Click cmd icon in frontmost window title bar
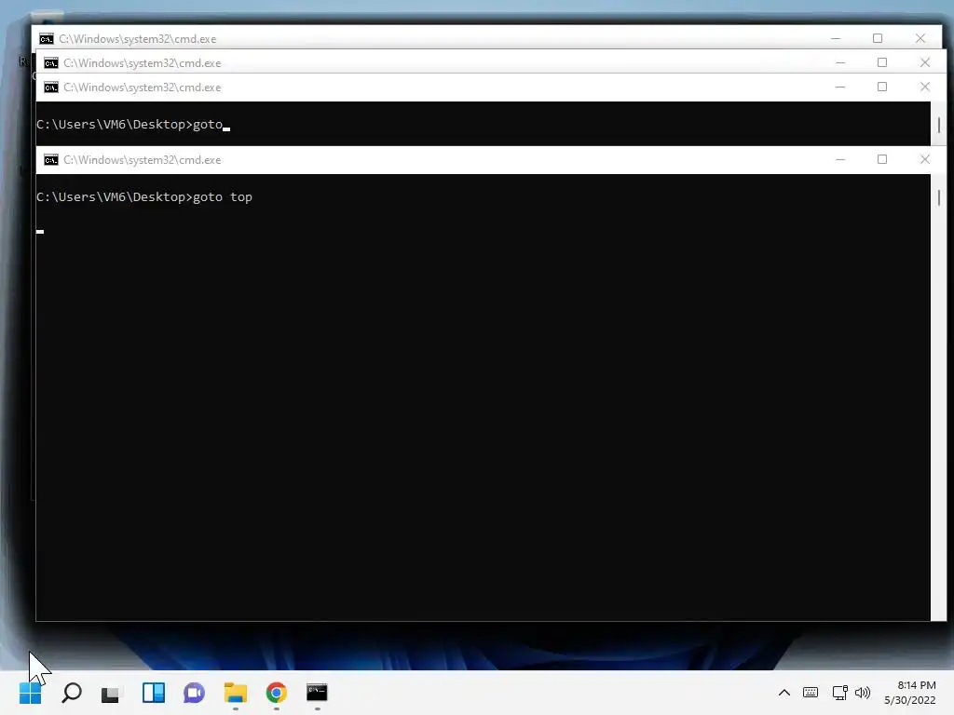Image resolution: width=954 pixels, height=715 pixels. [51, 160]
